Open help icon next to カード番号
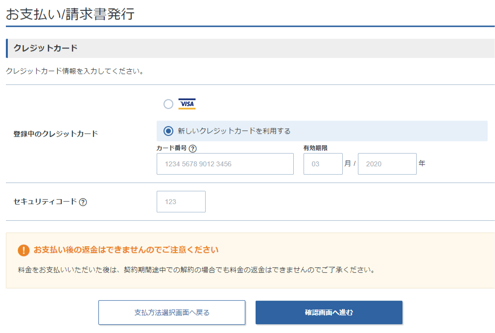Viewport: 495px width, 333px height. tap(192, 148)
